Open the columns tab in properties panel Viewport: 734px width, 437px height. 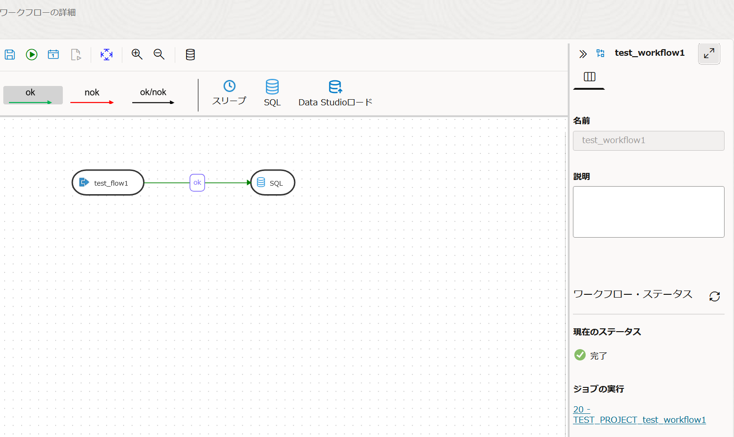point(589,77)
